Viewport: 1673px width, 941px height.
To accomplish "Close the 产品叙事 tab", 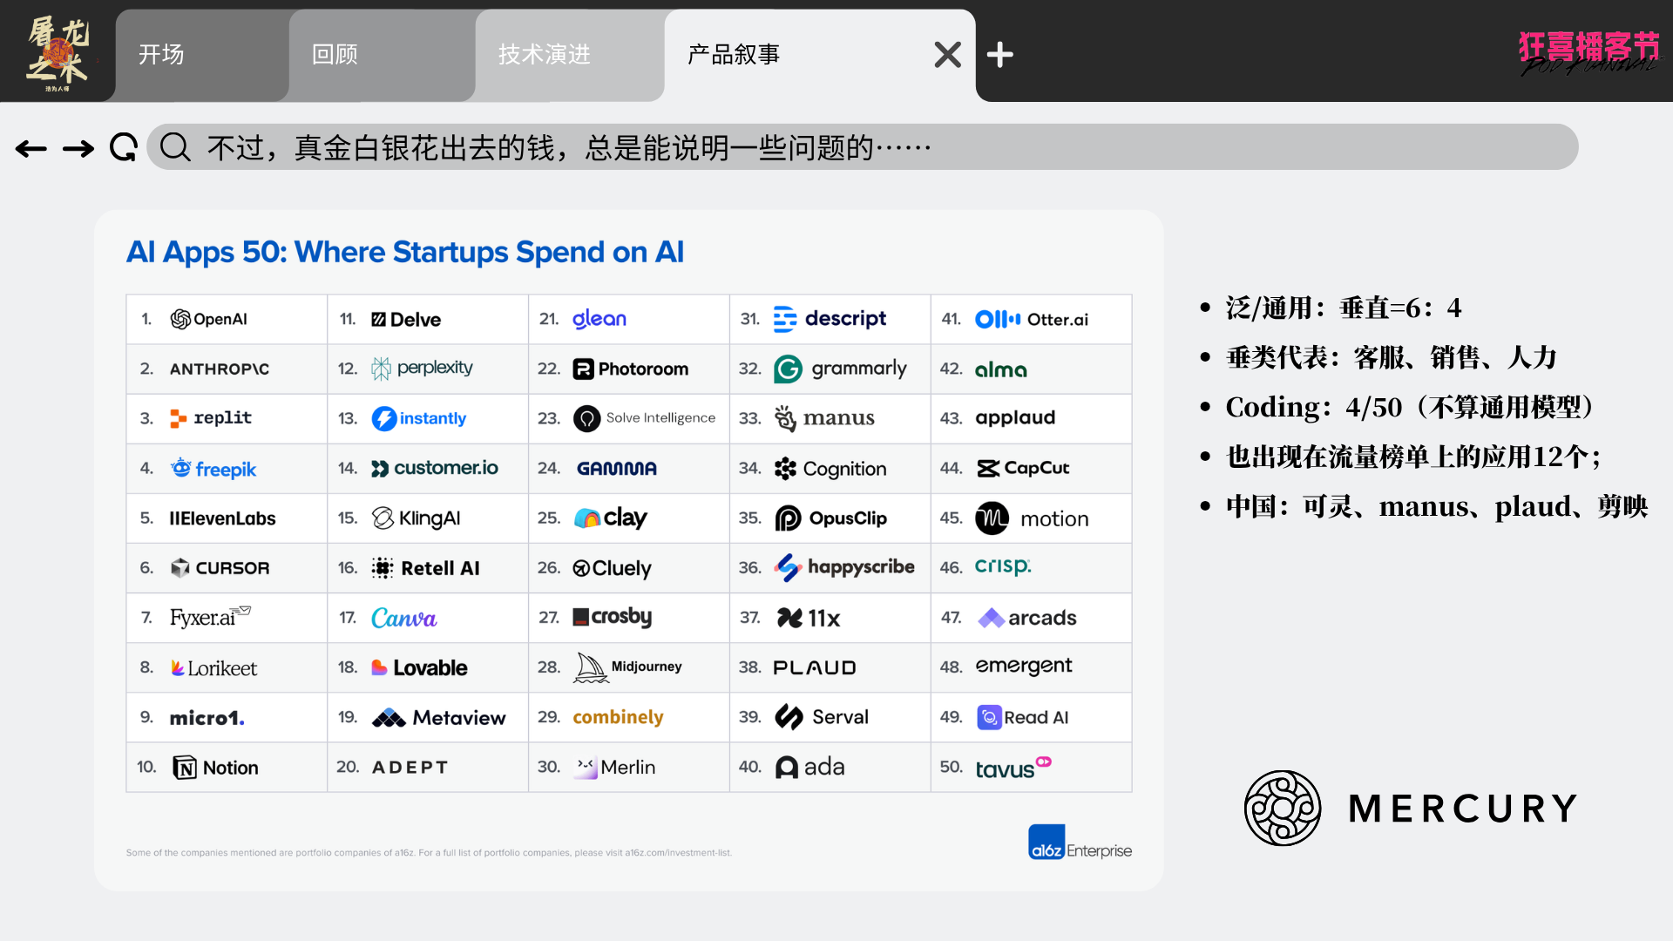I will [947, 55].
